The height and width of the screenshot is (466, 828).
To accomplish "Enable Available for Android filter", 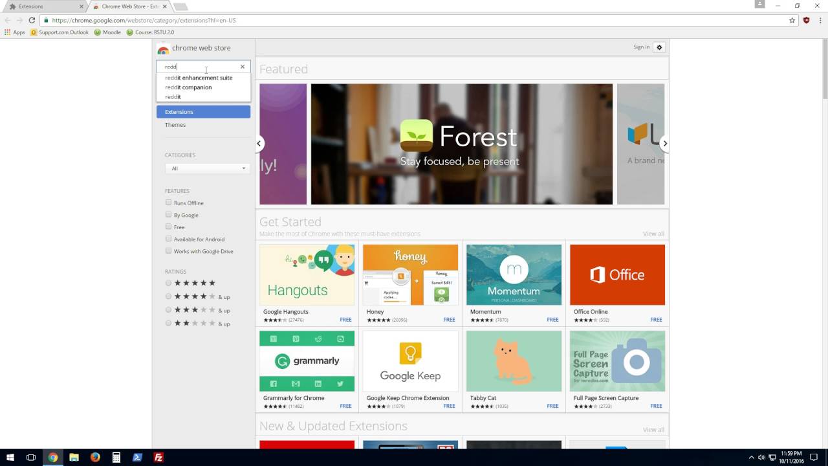I will point(168,239).
